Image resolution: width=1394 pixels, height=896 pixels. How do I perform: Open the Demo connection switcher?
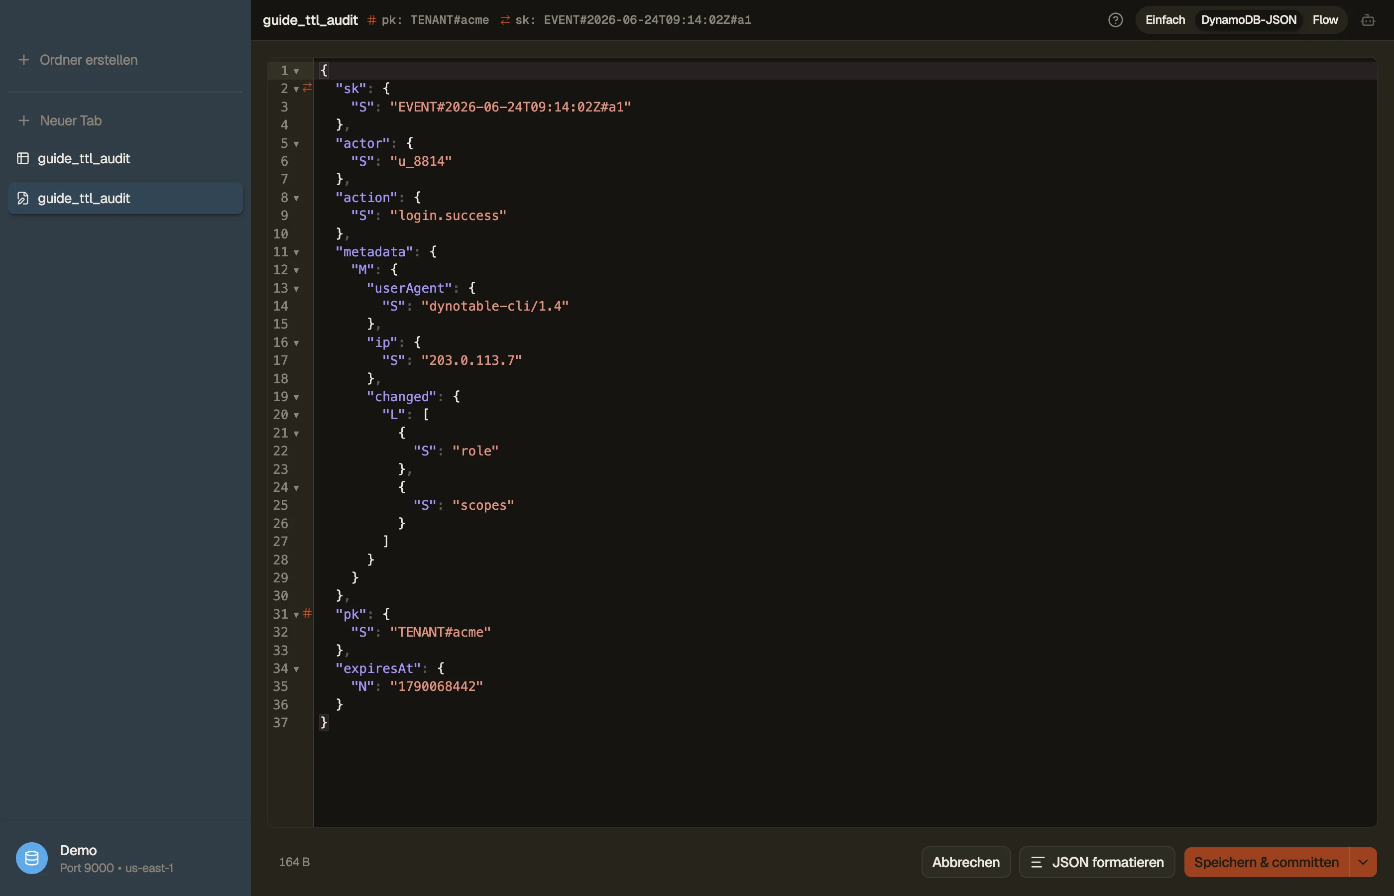pos(125,858)
